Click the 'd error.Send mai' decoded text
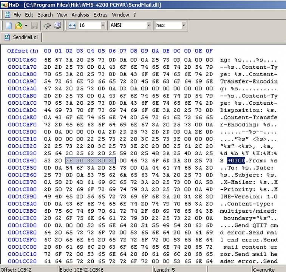Viewport: 286px width, 272px height. (x=249, y=233)
